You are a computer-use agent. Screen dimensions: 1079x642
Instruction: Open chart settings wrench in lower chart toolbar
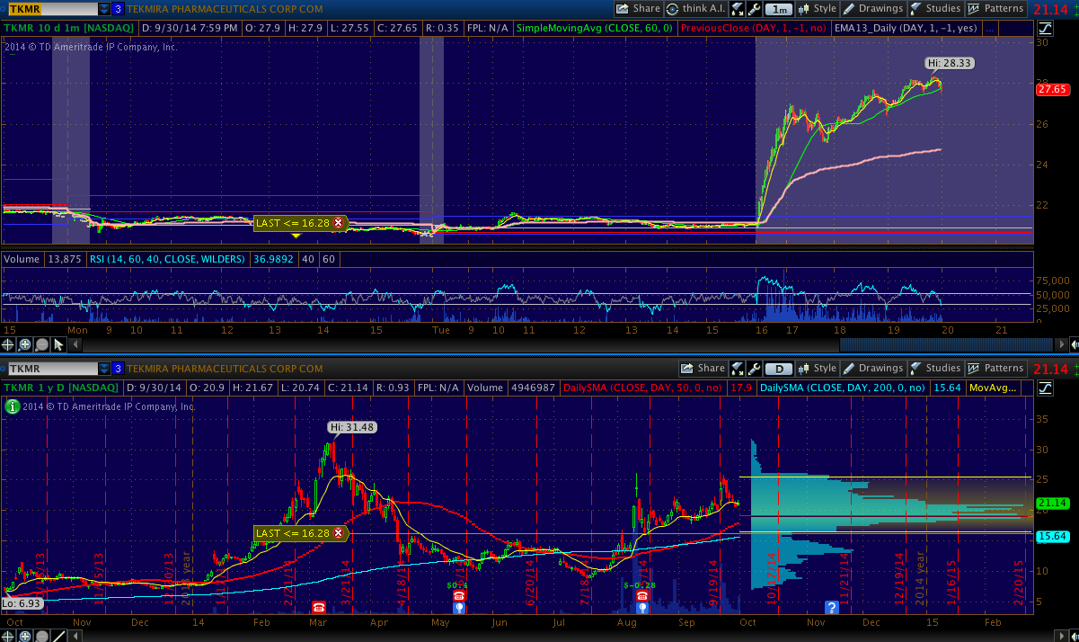(x=754, y=369)
